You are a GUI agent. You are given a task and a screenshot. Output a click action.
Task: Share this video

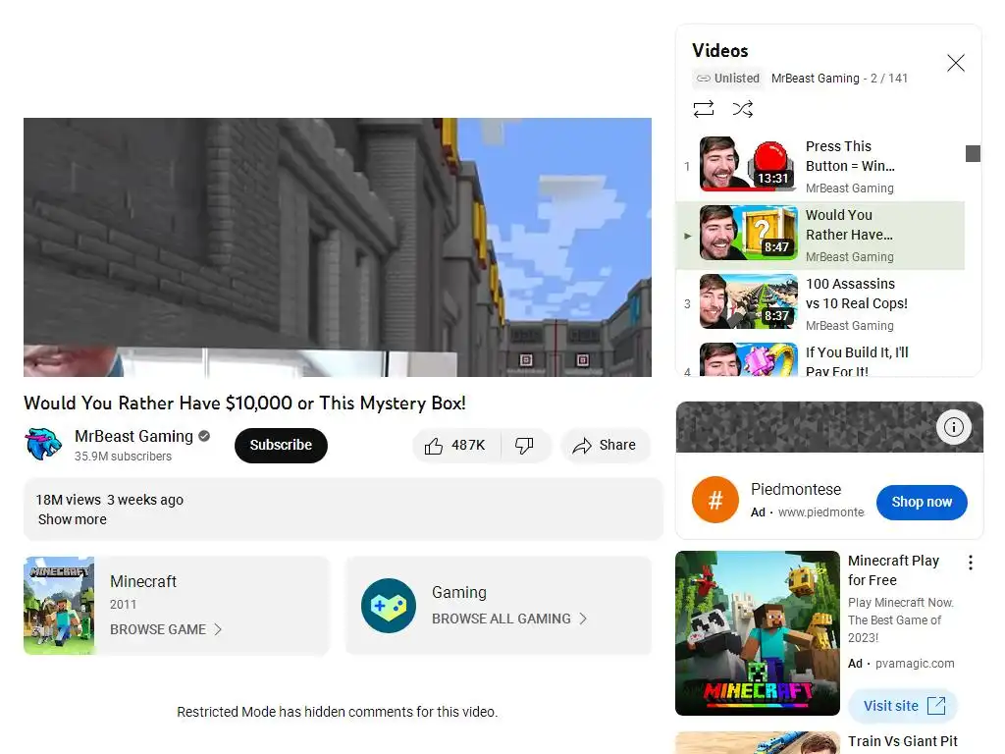(x=605, y=446)
